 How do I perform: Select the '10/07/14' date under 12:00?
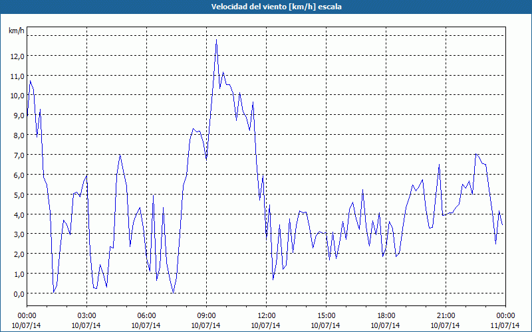[265, 325]
